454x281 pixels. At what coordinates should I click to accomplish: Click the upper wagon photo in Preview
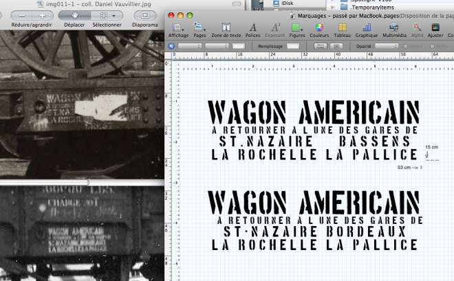click(82, 104)
